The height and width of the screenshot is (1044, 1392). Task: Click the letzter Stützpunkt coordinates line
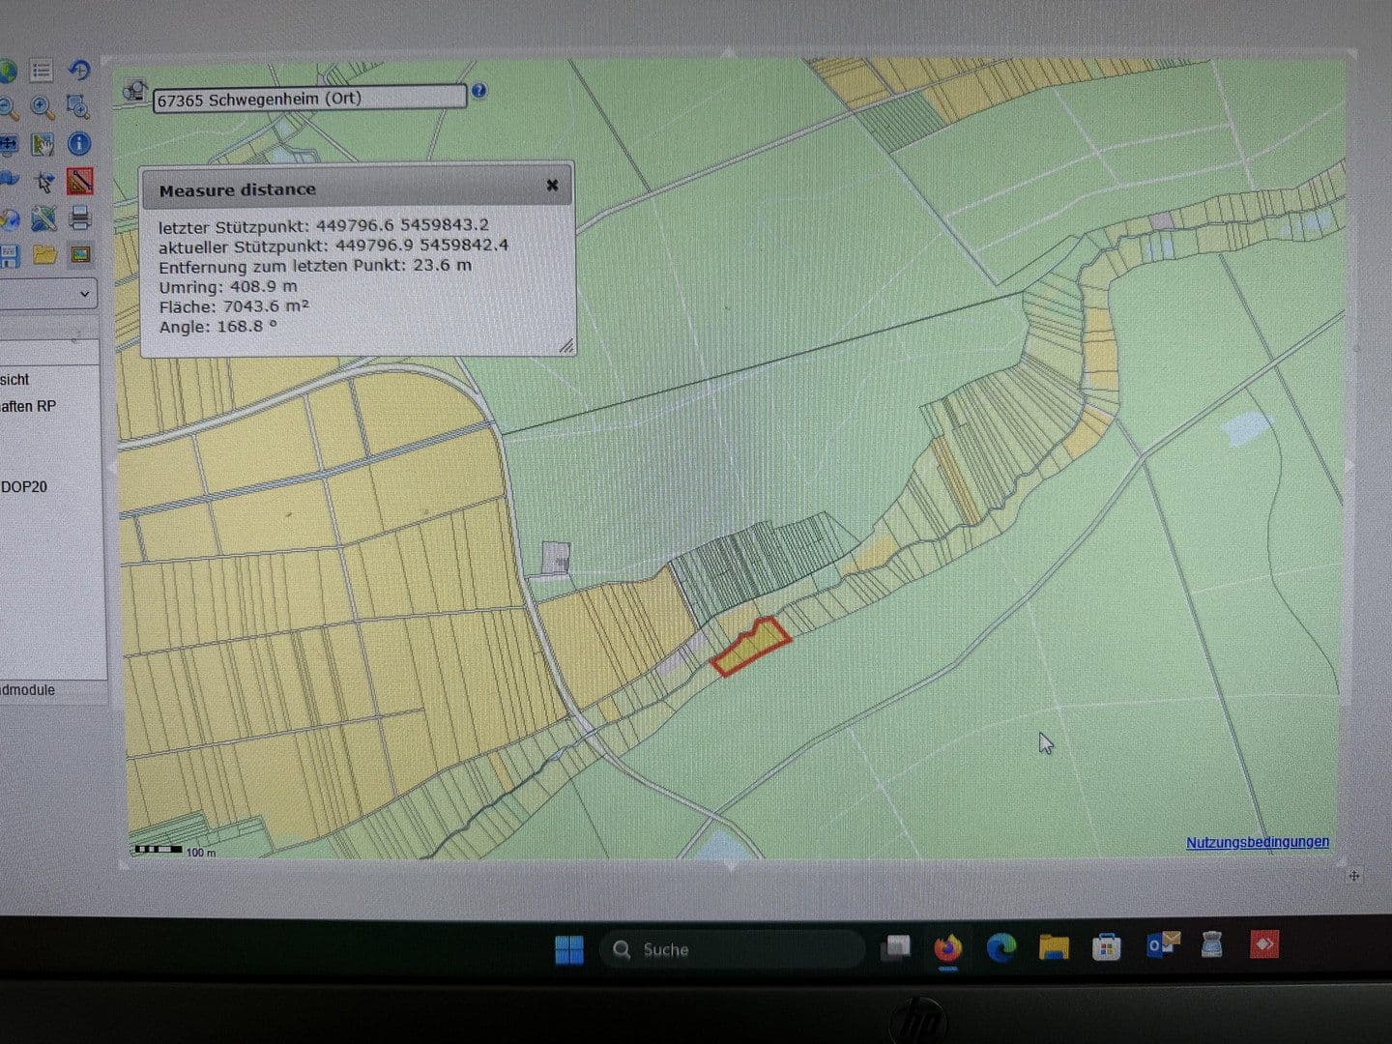pyautogui.click(x=324, y=226)
